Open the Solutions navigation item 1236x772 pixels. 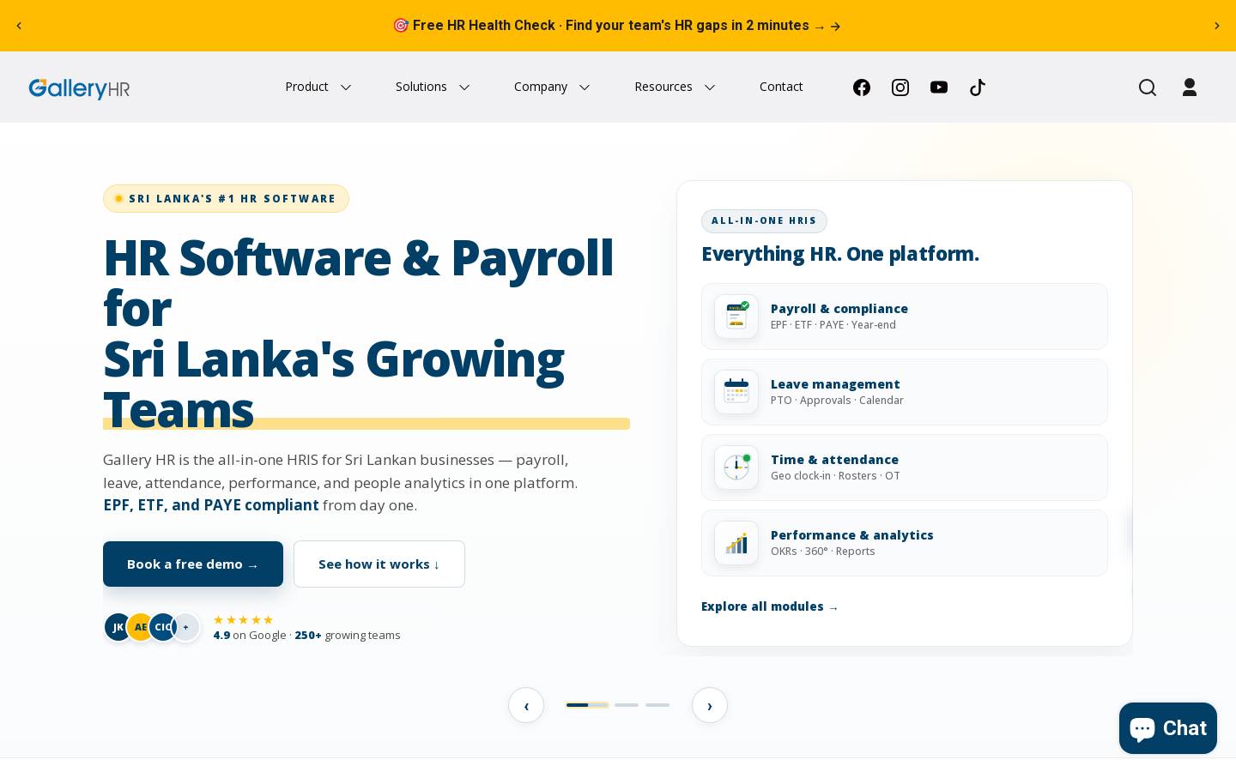coord(421,87)
